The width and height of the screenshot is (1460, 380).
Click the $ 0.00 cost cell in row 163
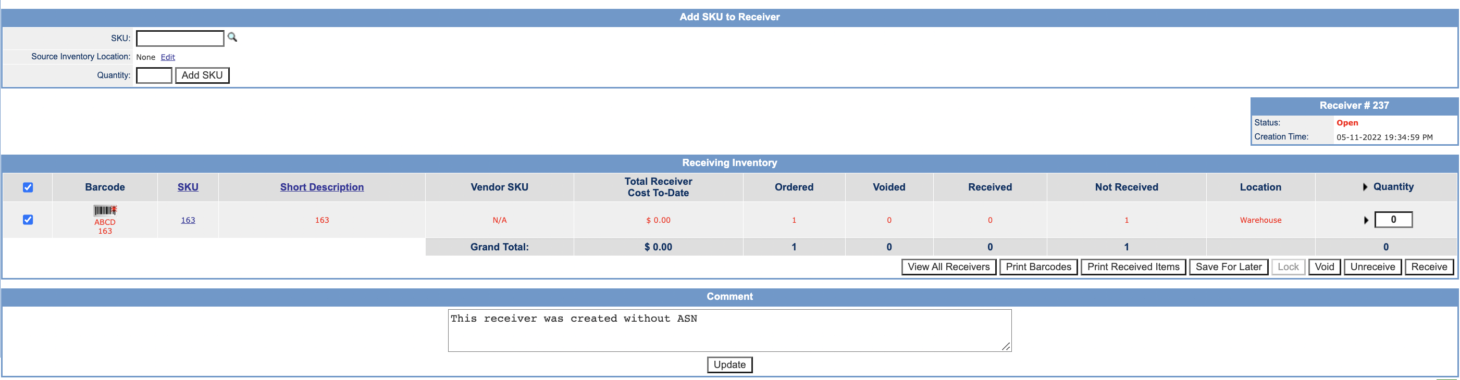click(658, 220)
